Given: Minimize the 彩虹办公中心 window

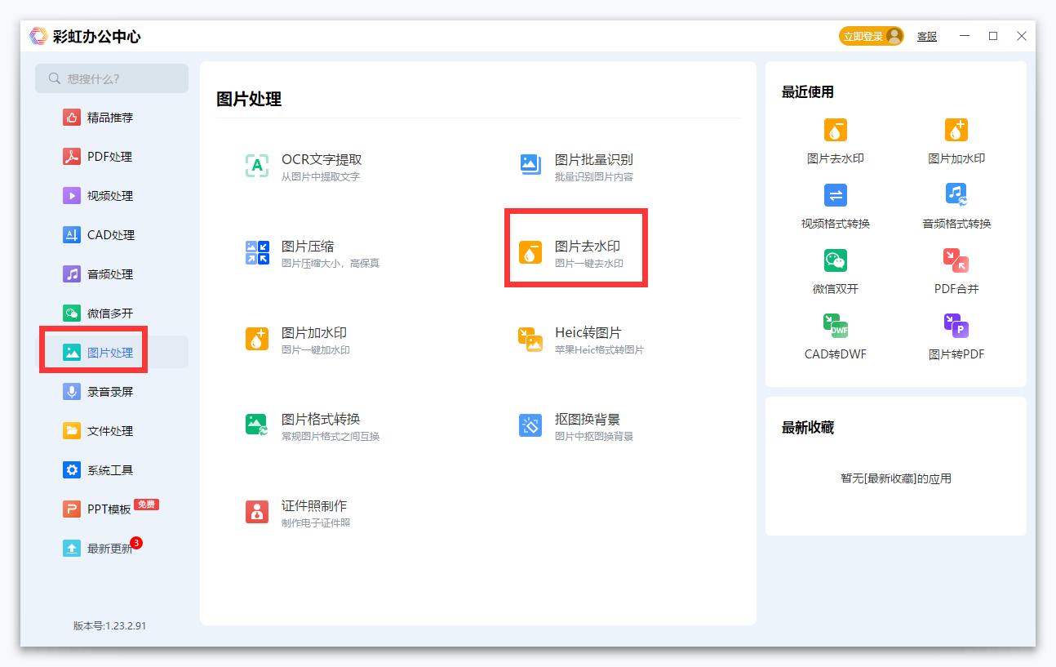Looking at the screenshot, I should [965, 36].
